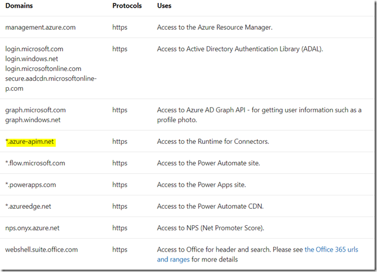Select *.powerapps.com domain cell

[30, 185]
